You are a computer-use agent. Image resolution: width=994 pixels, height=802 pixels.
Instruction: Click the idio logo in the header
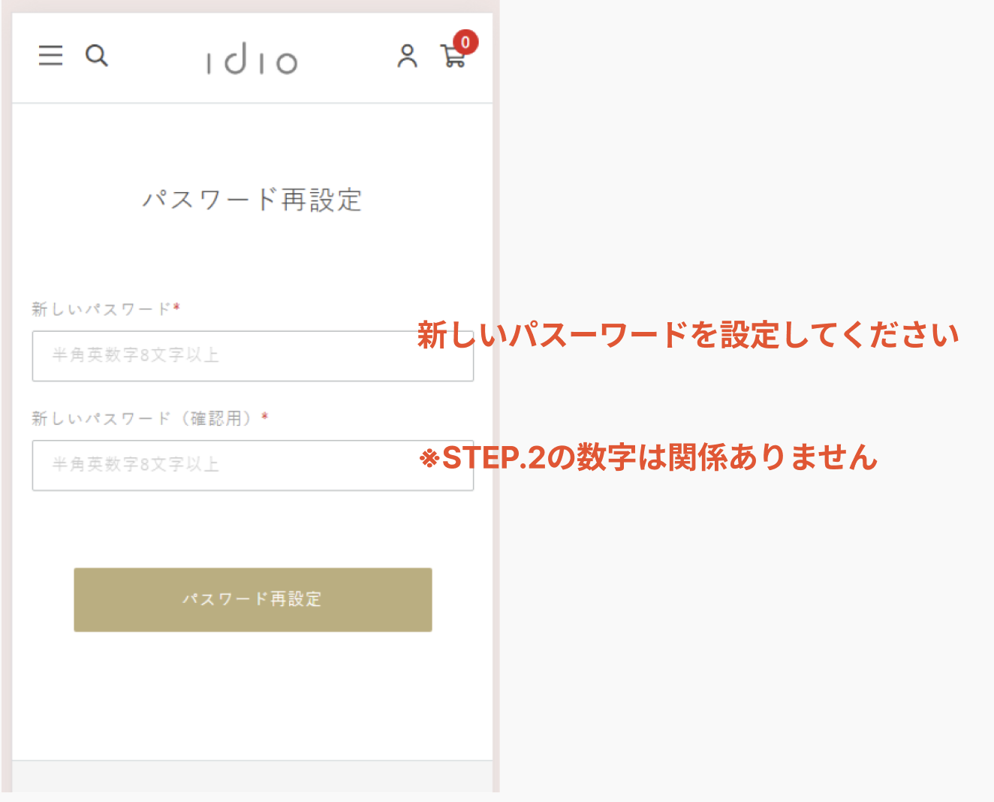click(x=252, y=59)
